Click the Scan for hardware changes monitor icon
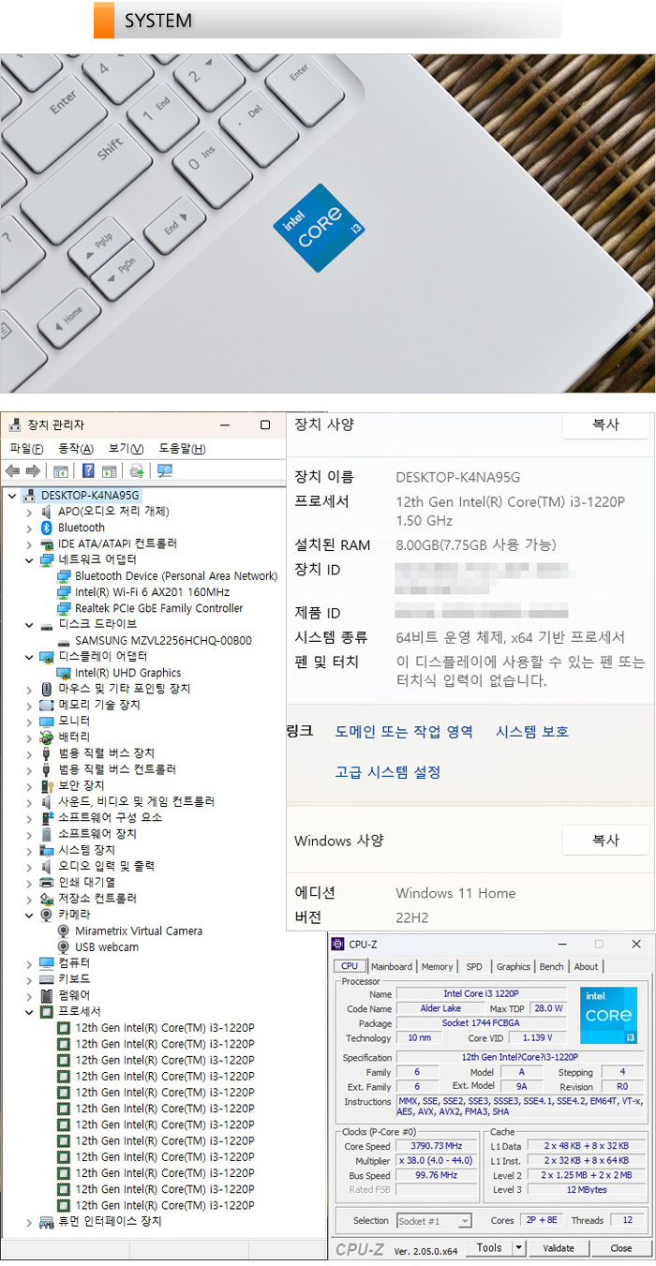 pos(165,470)
